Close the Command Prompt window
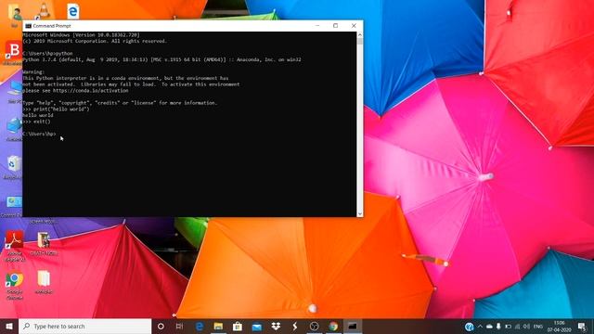The image size is (594, 334). pos(354,26)
